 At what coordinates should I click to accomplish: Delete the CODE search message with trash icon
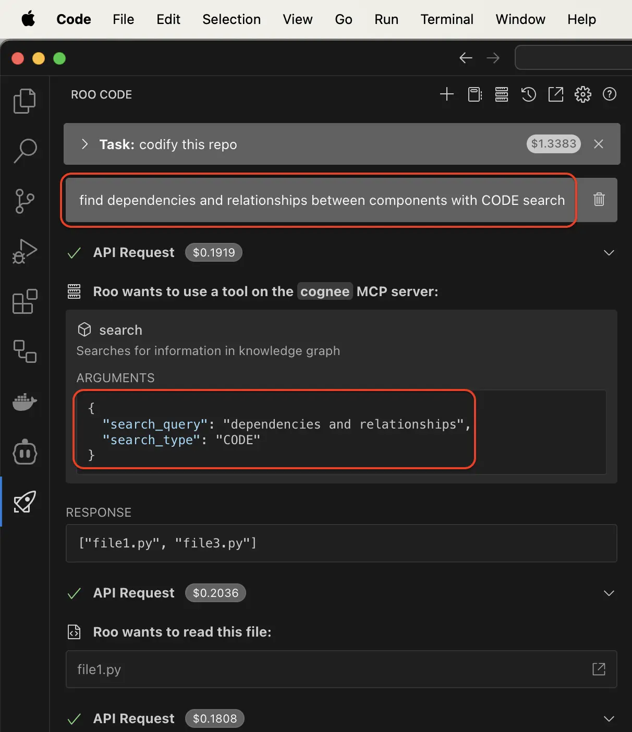click(x=599, y=199)
